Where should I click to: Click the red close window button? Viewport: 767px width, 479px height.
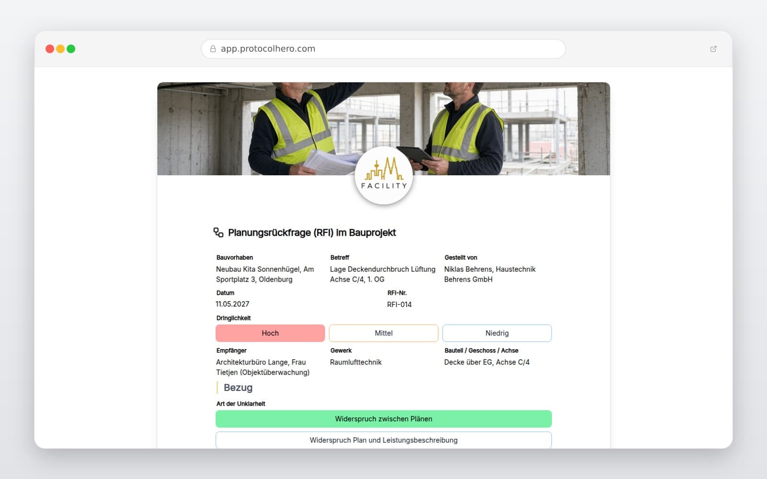point(50,49)
